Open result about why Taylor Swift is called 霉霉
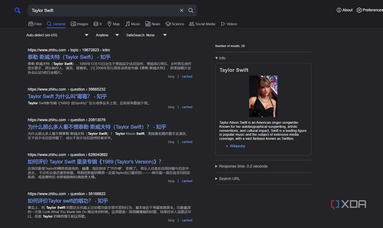 [67, 96]
